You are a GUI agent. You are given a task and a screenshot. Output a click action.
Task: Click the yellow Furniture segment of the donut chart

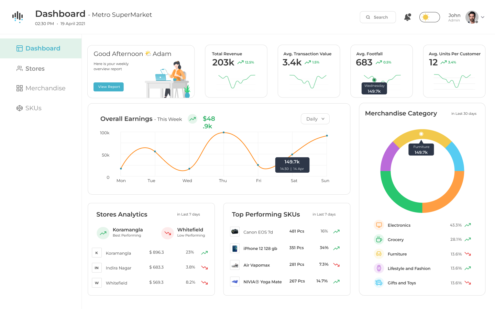pos(421,134)
